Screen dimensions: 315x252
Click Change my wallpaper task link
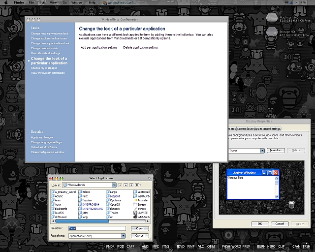(x=44, y=68)
